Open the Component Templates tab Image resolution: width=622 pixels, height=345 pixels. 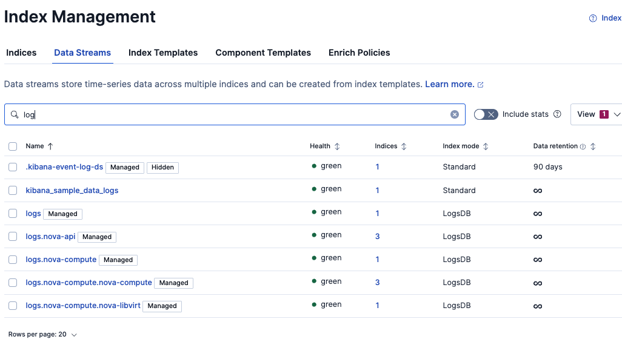point(263,53)
